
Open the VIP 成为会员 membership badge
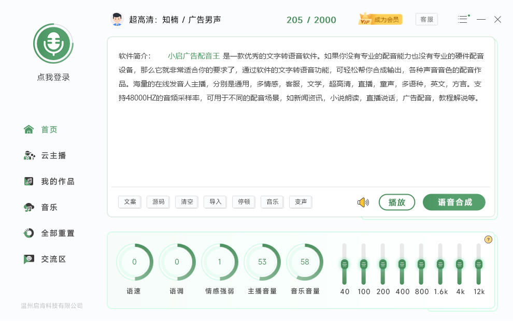click(380, 20)
